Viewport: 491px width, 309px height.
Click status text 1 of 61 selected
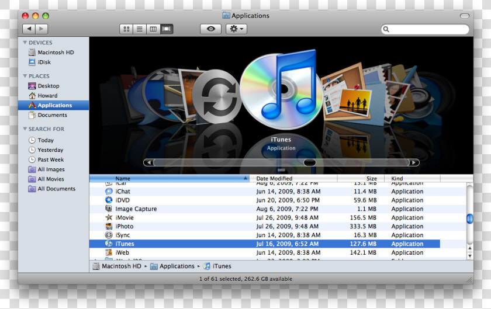click(245, 279)
